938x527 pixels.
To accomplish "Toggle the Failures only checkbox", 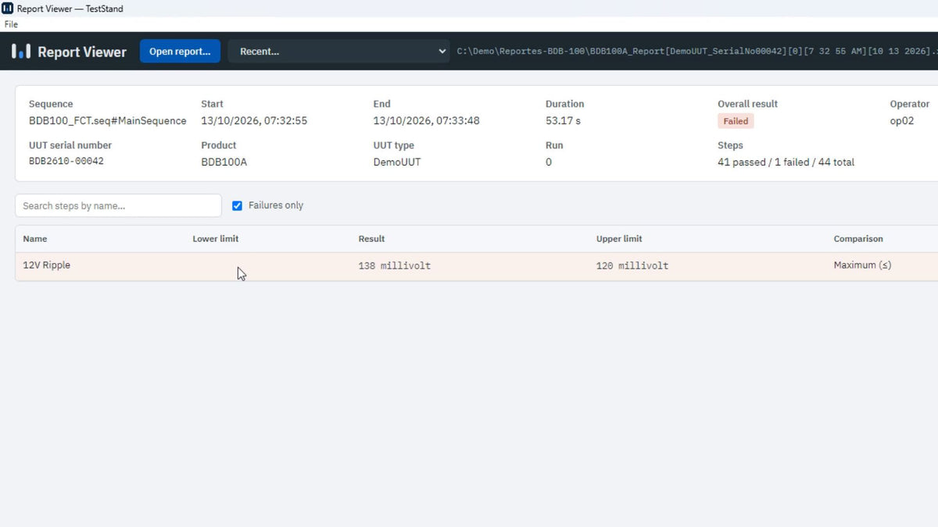I will click(x=237, y=205).
